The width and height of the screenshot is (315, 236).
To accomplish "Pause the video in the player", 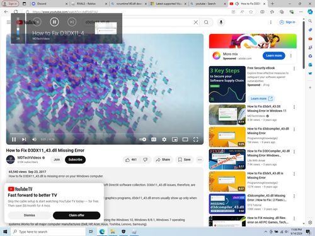I will pyautogui.click(x=14, y=140).
